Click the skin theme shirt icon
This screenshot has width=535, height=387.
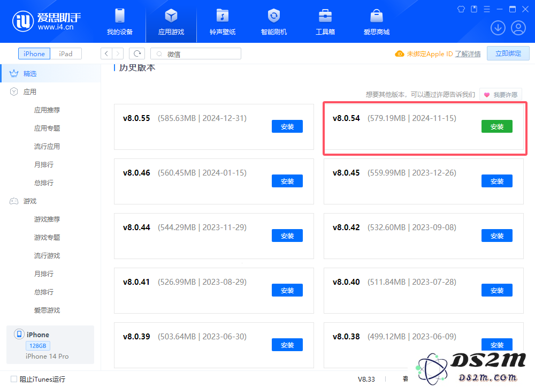[461, 9]
